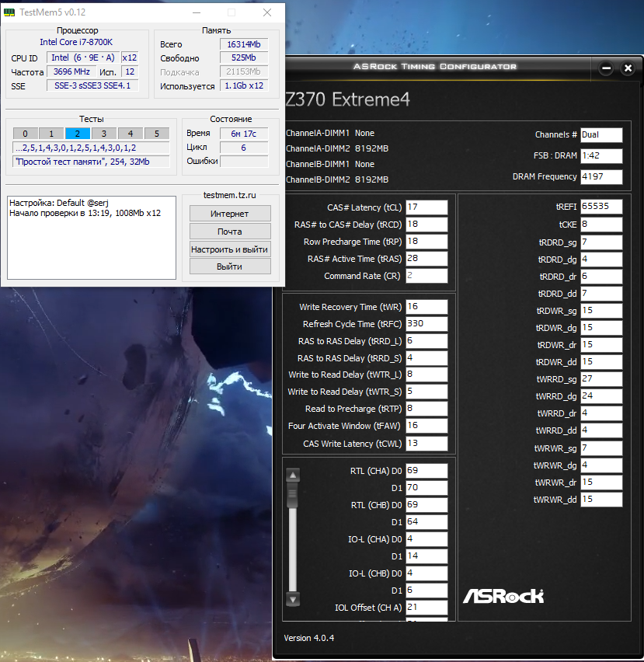The width and height of the screenshot is (644, 662).
Task: Click the ChannelB-DIMM2 8192MB entry
Action: [337, 179]
